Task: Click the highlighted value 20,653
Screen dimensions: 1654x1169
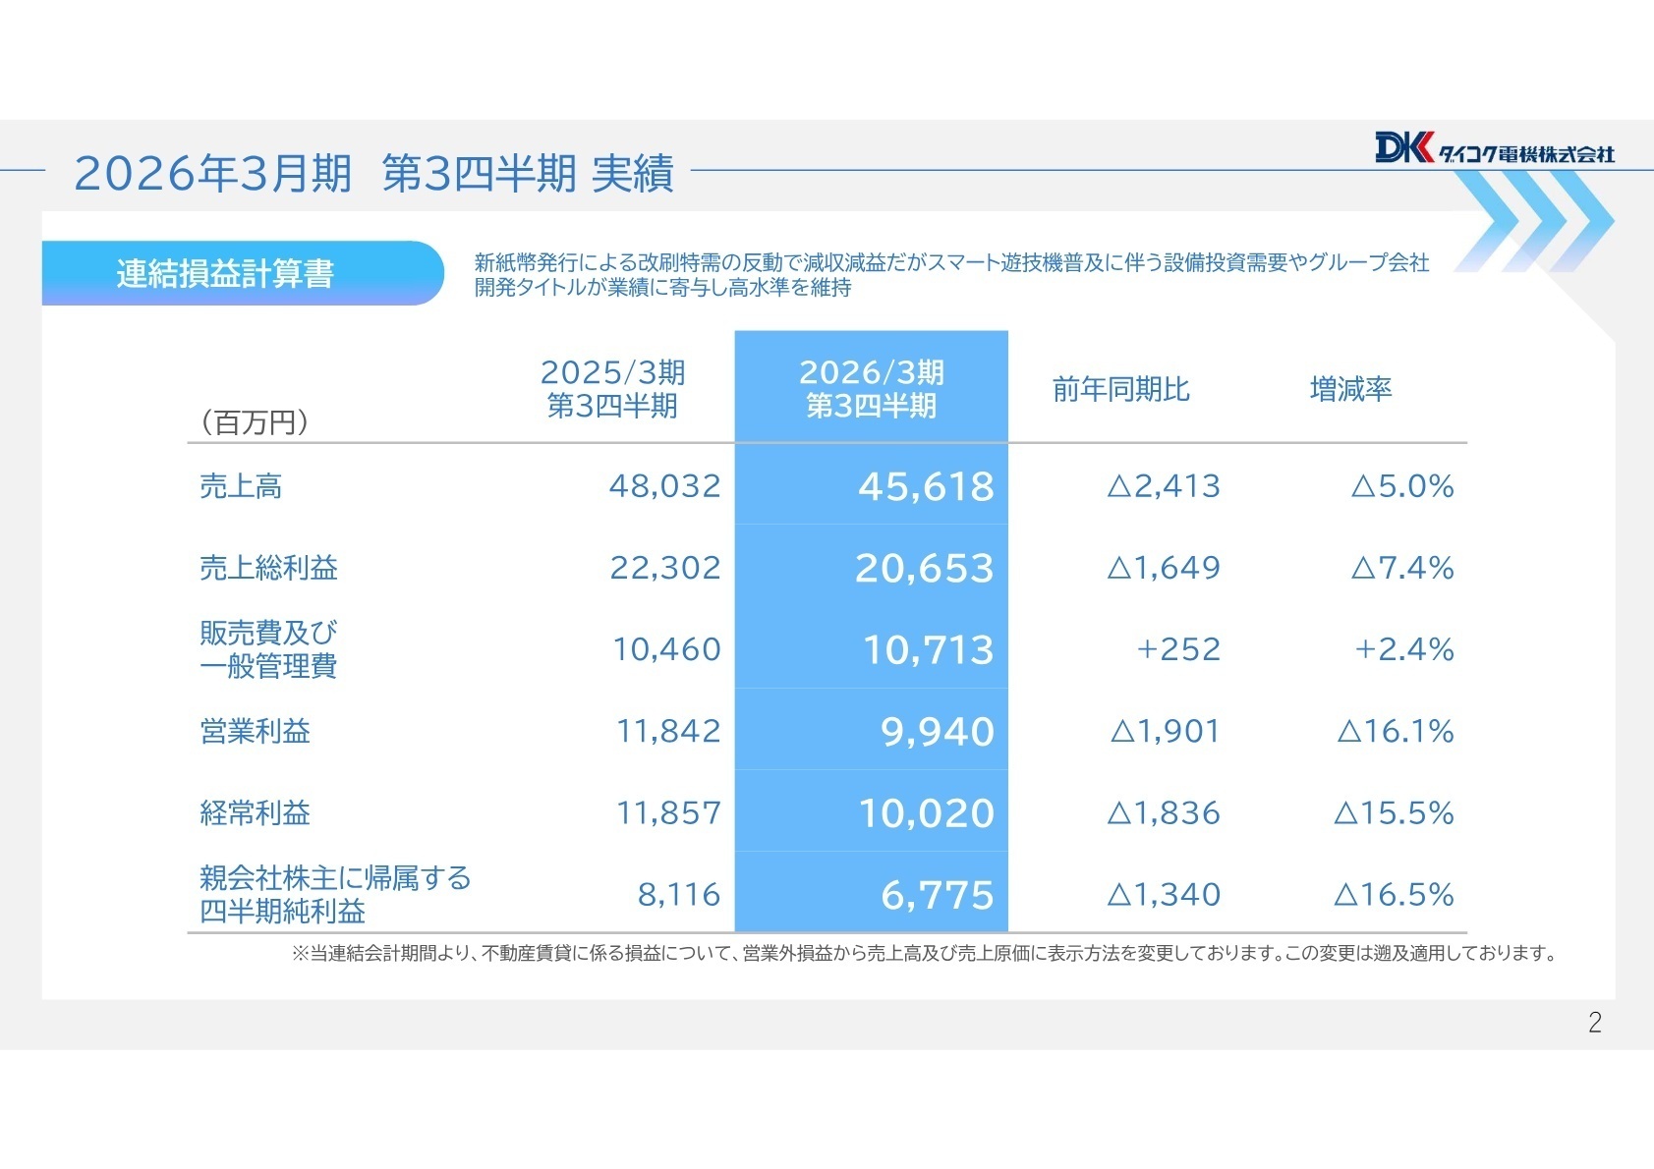Action: tap(925, 569)
